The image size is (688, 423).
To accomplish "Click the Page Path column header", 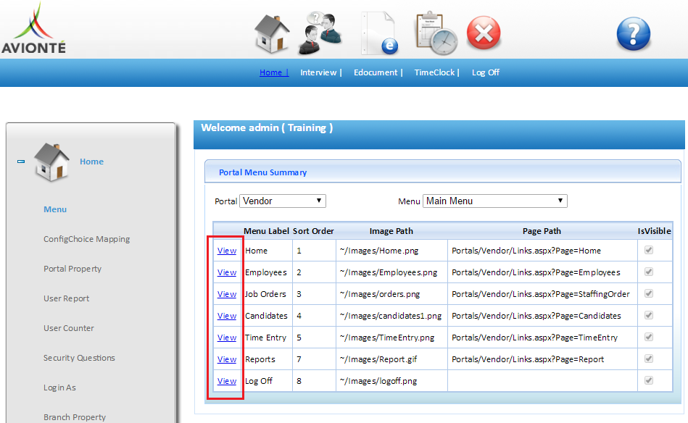I will coord(542,231).
